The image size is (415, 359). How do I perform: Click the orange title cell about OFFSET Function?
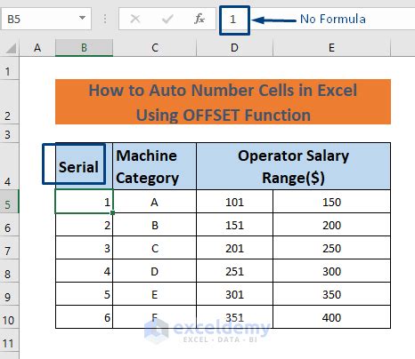223,102
